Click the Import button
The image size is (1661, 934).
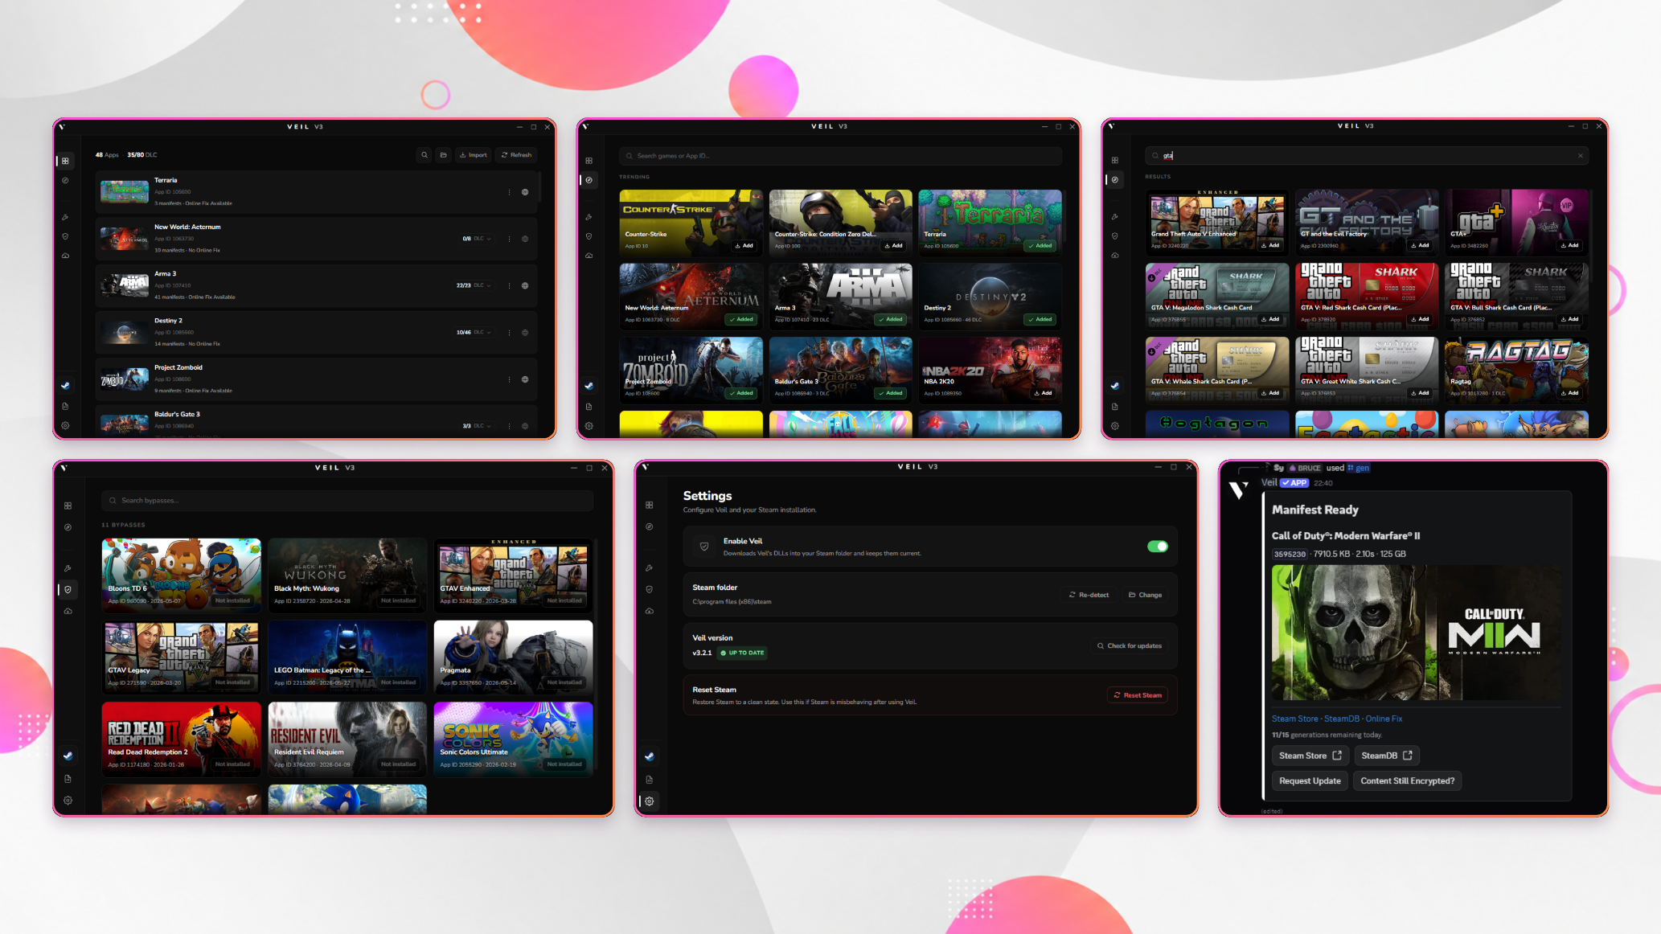tap(474, 155)
